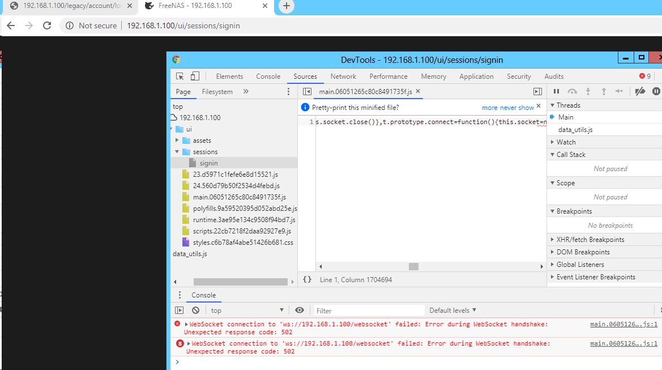Collapse the Call Stack section
This screenshot has height=370, width=662.
click(552, 155)
